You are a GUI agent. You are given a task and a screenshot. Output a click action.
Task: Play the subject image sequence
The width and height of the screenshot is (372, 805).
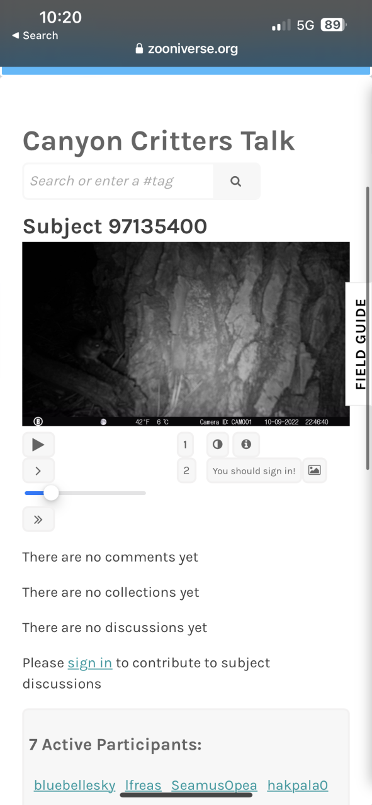38,445
